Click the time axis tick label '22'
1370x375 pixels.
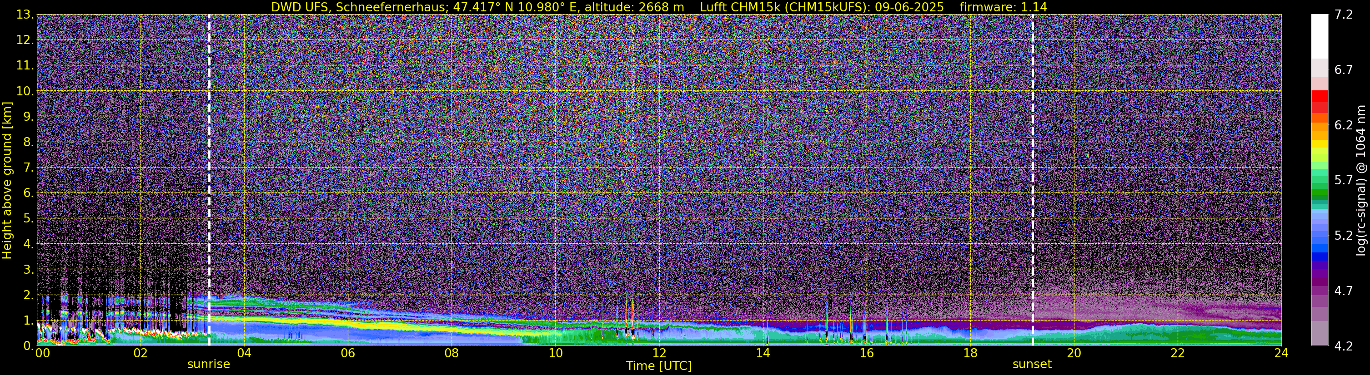point(1178,353)
